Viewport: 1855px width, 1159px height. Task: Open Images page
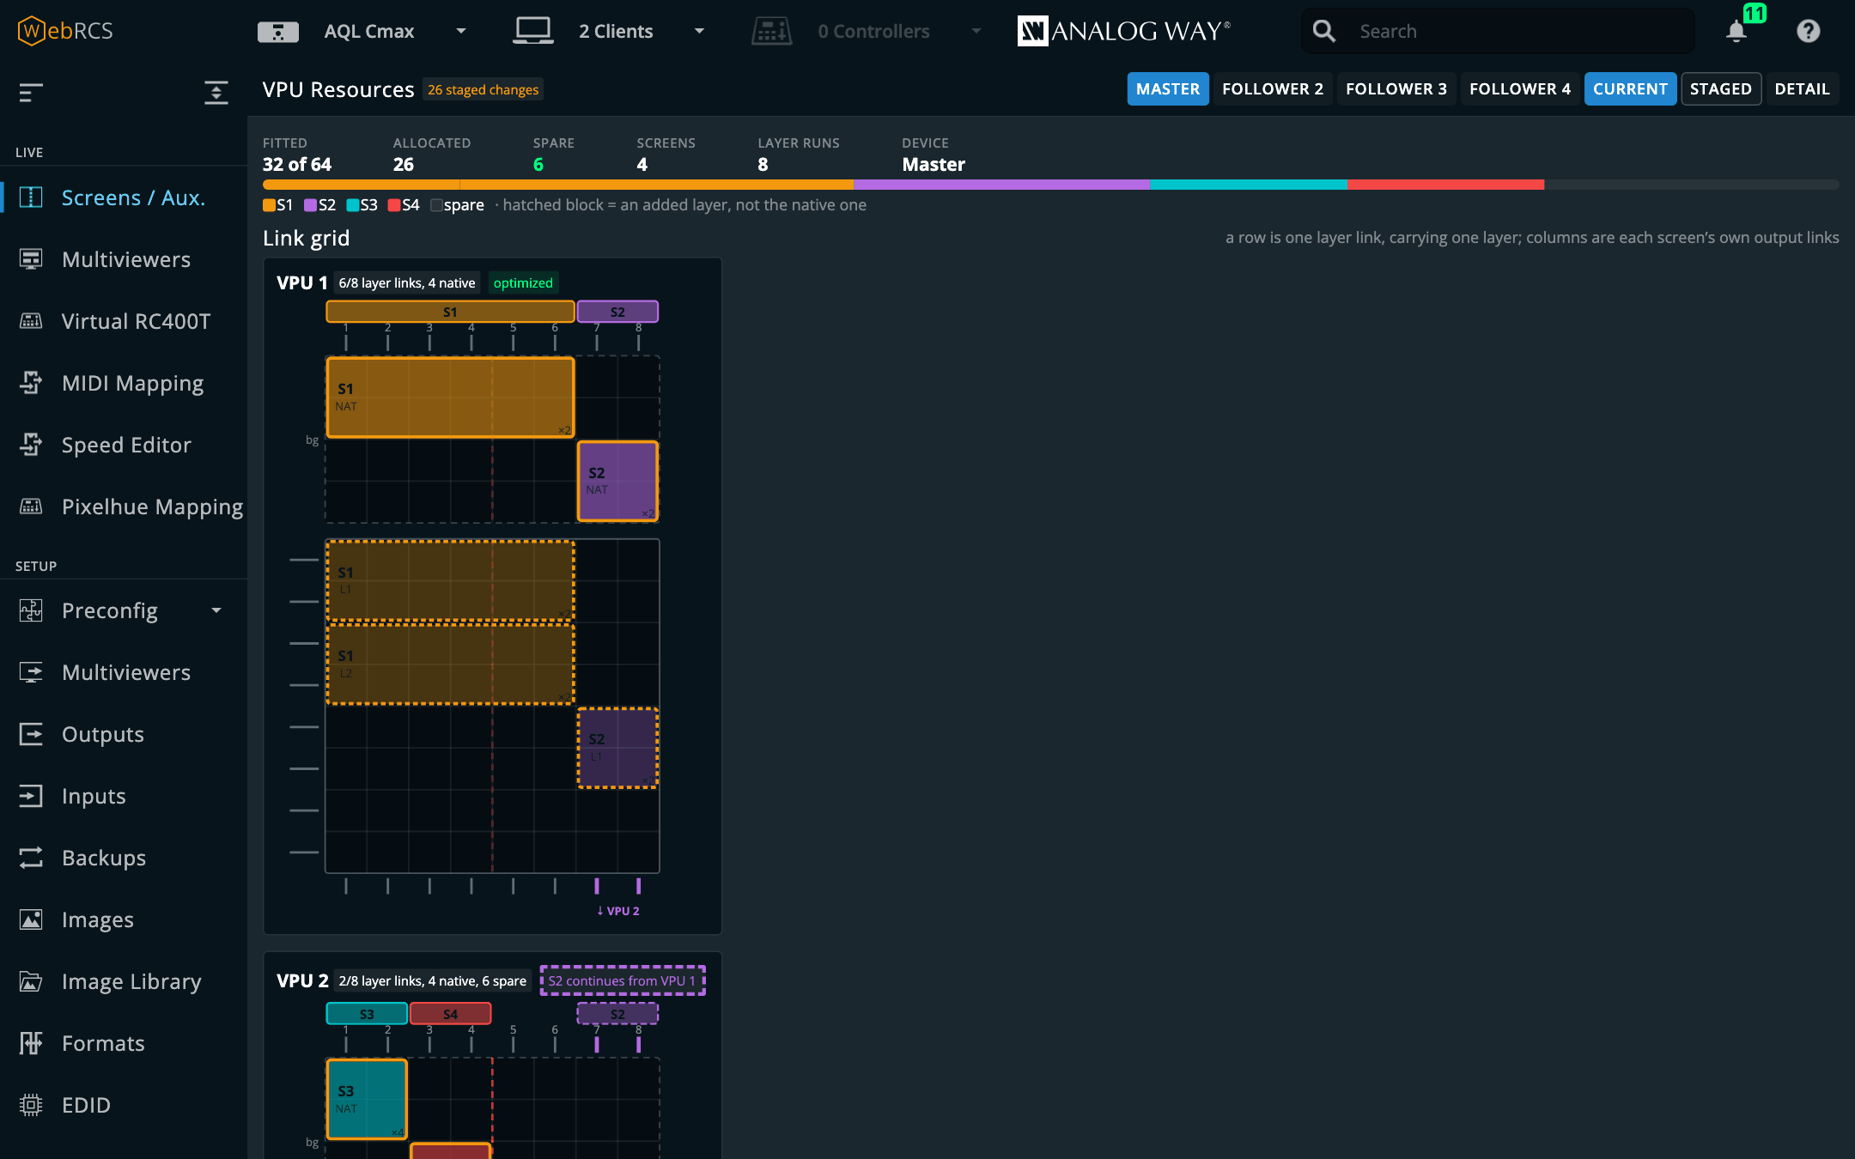[x=124, y=919]
